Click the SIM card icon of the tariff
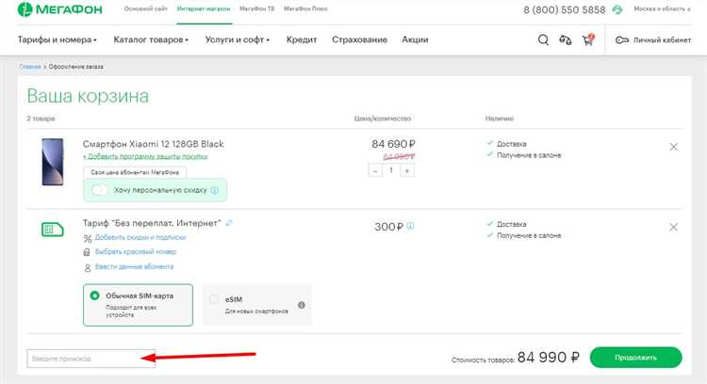This screenshot has width=707, height=384. click(52, 230)
